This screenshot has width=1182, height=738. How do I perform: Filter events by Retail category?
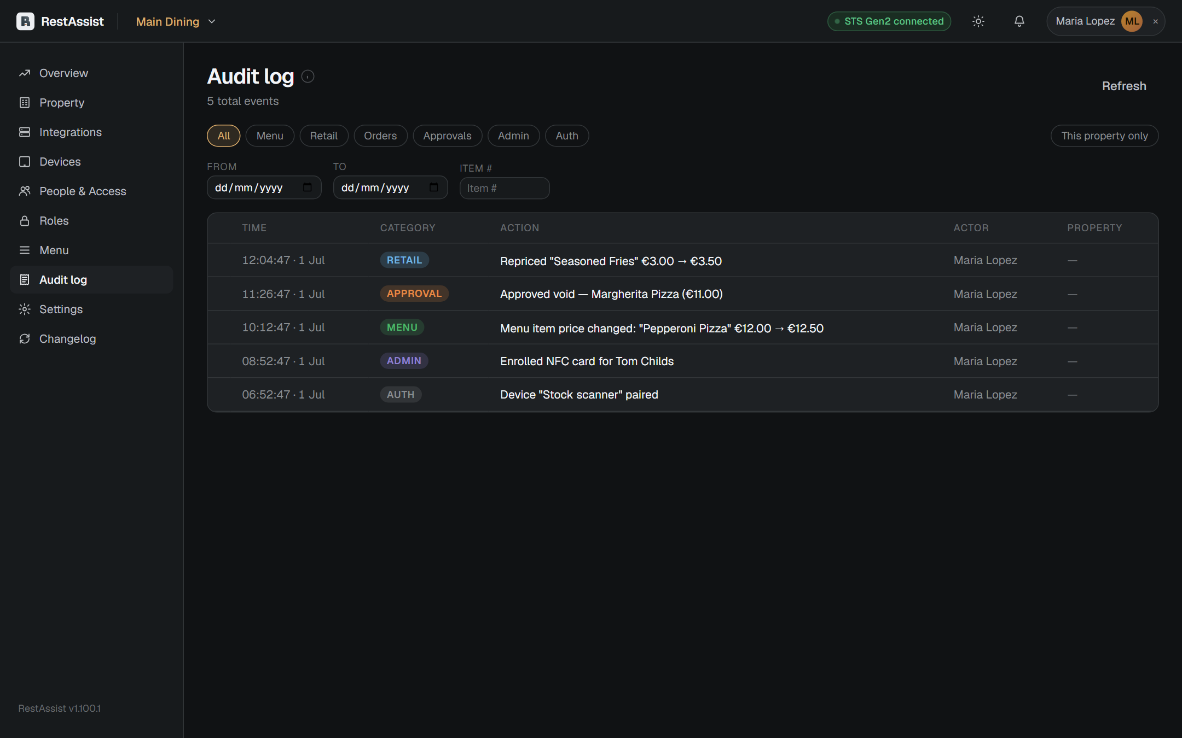[x=324, y=136]
